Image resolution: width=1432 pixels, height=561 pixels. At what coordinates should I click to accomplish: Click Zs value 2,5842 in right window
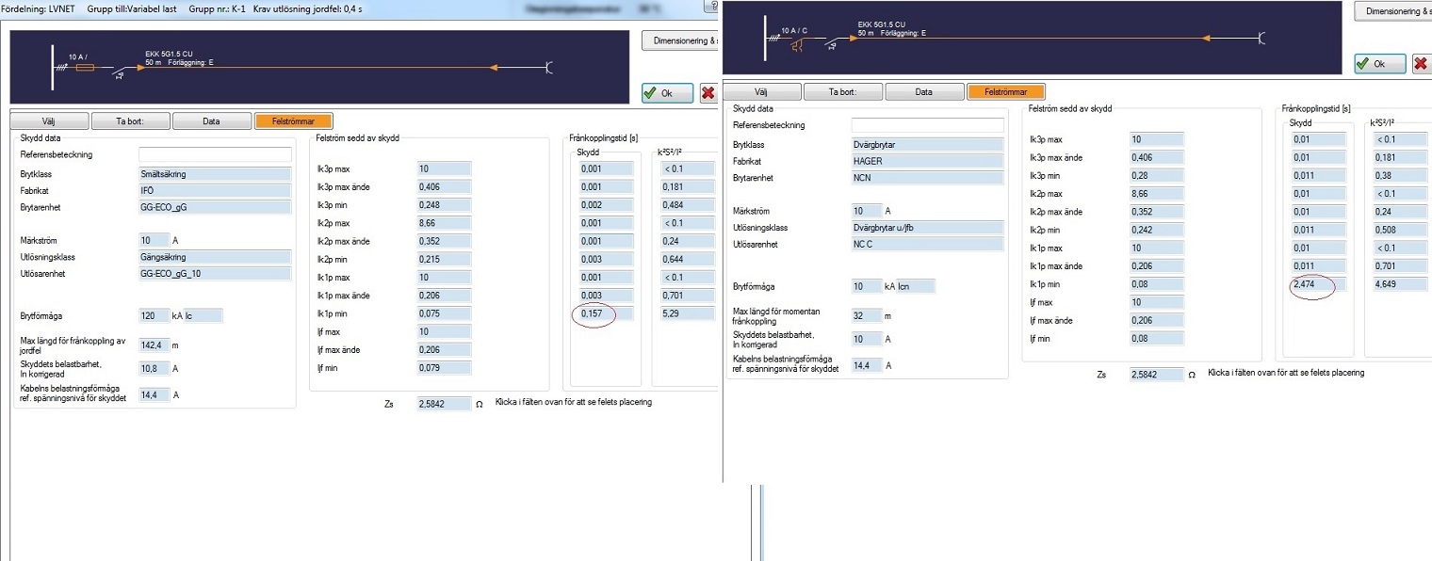(1157, 374)
